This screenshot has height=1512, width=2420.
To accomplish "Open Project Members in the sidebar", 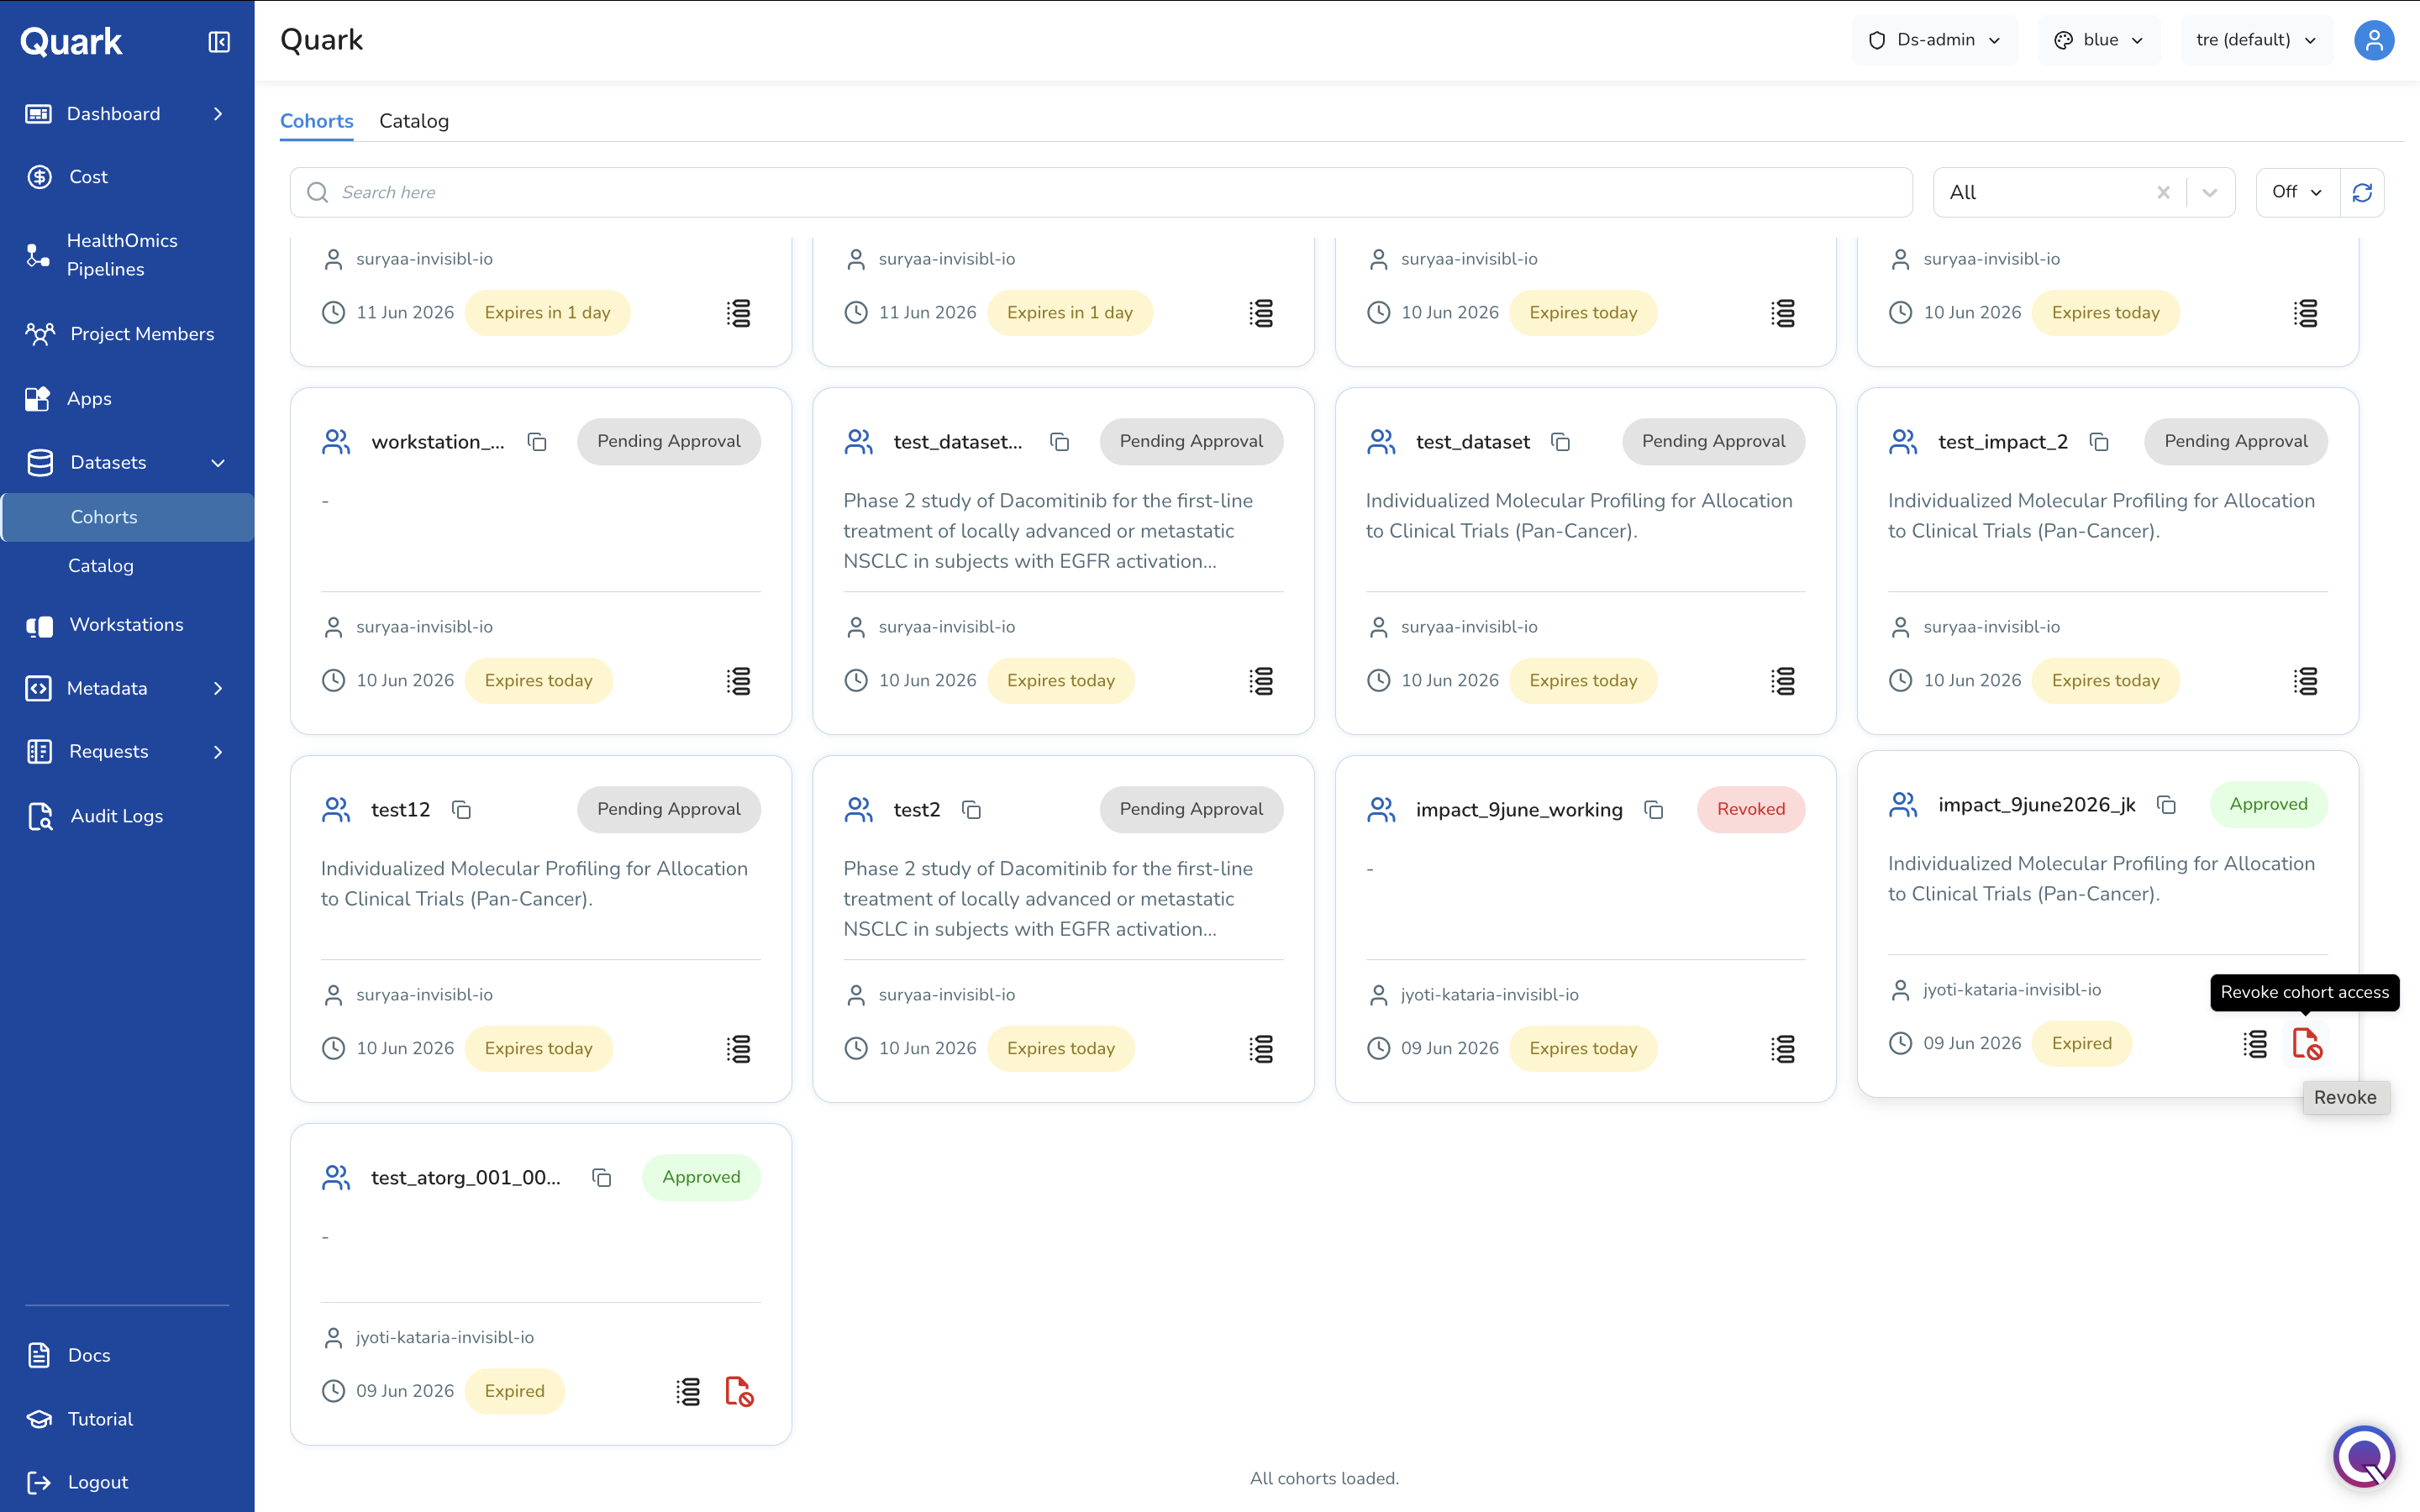I will point(127,334).
